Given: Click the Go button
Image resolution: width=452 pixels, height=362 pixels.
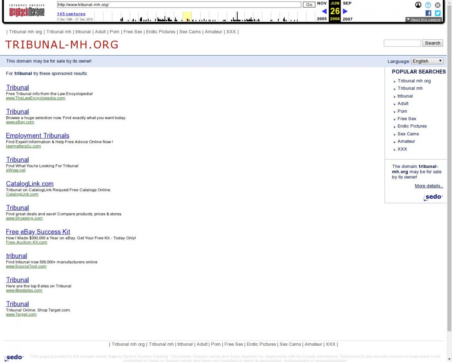Looking at the screenshot, I should point(309,5).
